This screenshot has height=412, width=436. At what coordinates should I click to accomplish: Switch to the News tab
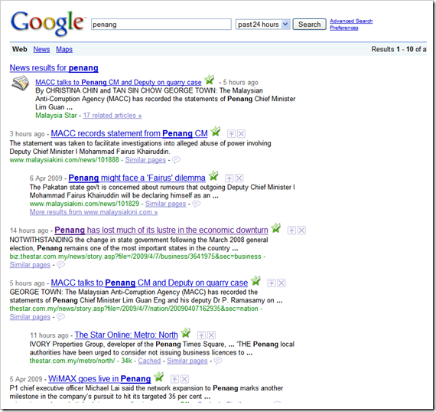[41, 49]
